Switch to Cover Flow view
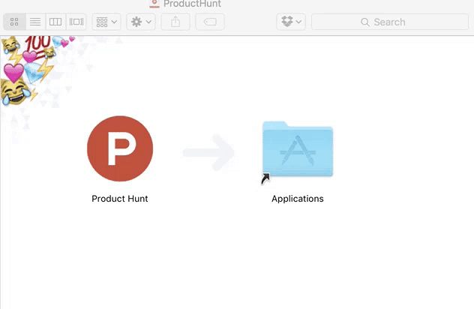This screenshot has width=474, height=309. pos(76,22)
